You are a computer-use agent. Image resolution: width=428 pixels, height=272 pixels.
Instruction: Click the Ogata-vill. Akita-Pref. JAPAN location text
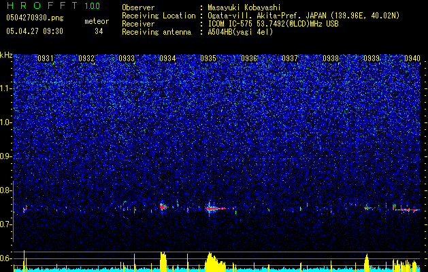click(303, 16)
